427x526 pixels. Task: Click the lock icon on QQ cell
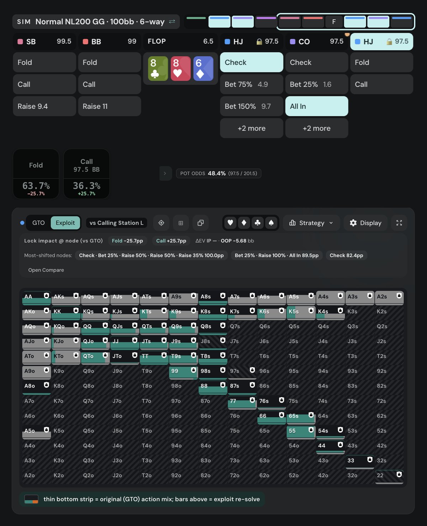point(105,325)
